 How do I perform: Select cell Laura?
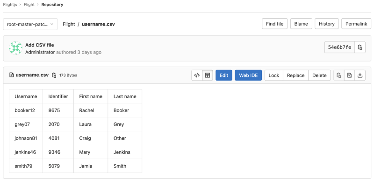tap(91, 124)
